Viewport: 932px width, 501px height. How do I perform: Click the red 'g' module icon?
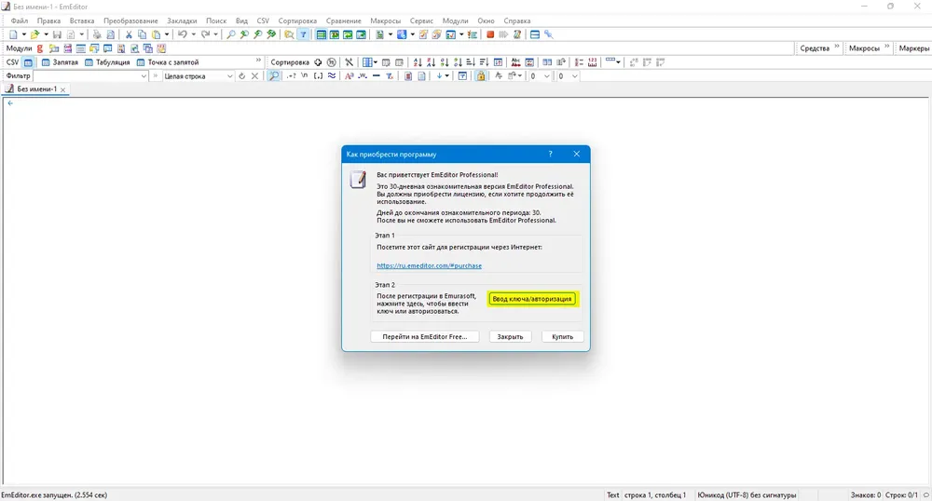pos(40,48)
